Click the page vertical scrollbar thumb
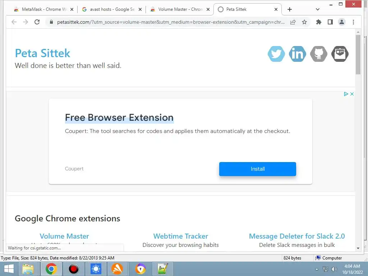 [358, 55]
